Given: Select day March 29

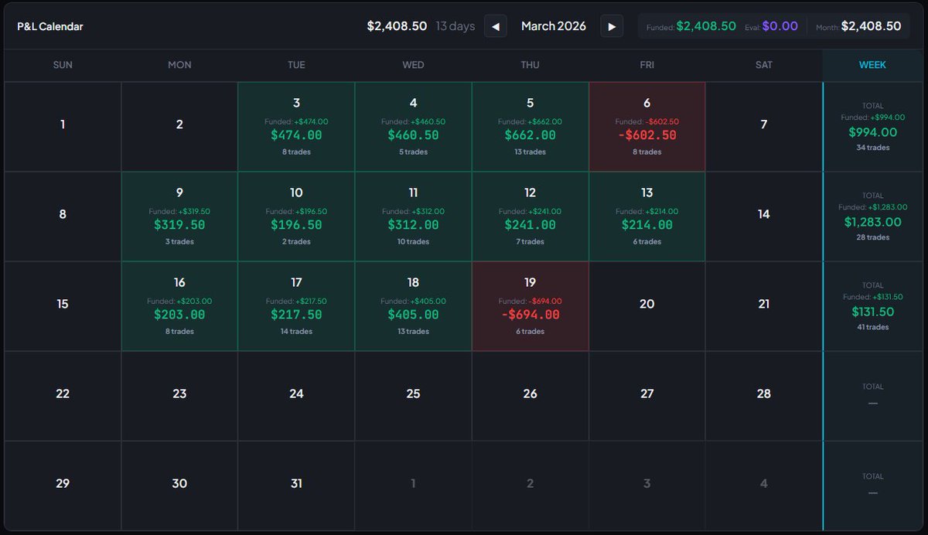Looking at the screenshot, I should tap(63, 486).
